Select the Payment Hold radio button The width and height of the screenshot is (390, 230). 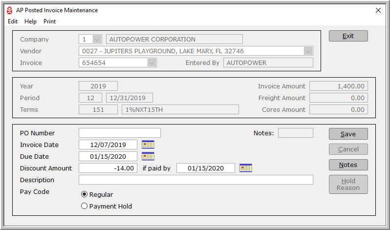pyautogui.click(x=85, y=206)
